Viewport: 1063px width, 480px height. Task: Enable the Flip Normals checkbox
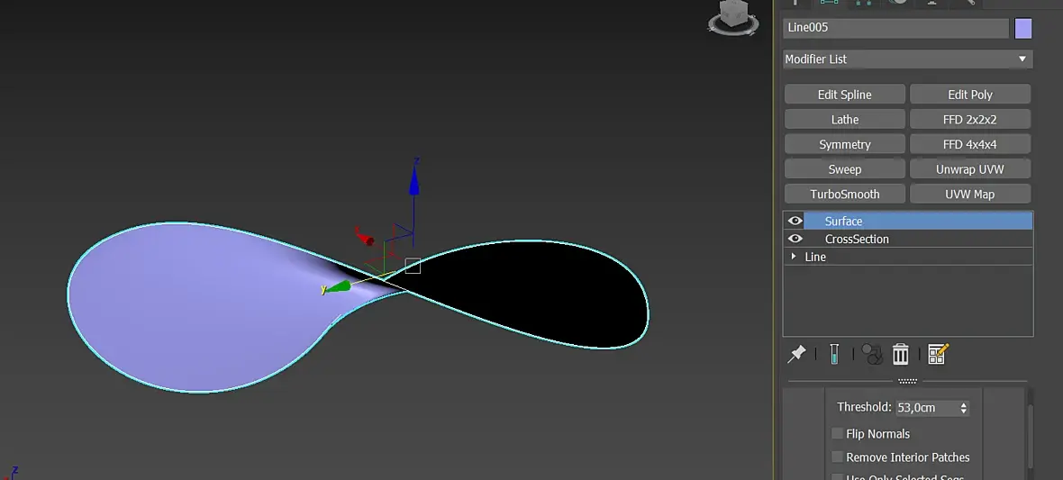[837, 433]
